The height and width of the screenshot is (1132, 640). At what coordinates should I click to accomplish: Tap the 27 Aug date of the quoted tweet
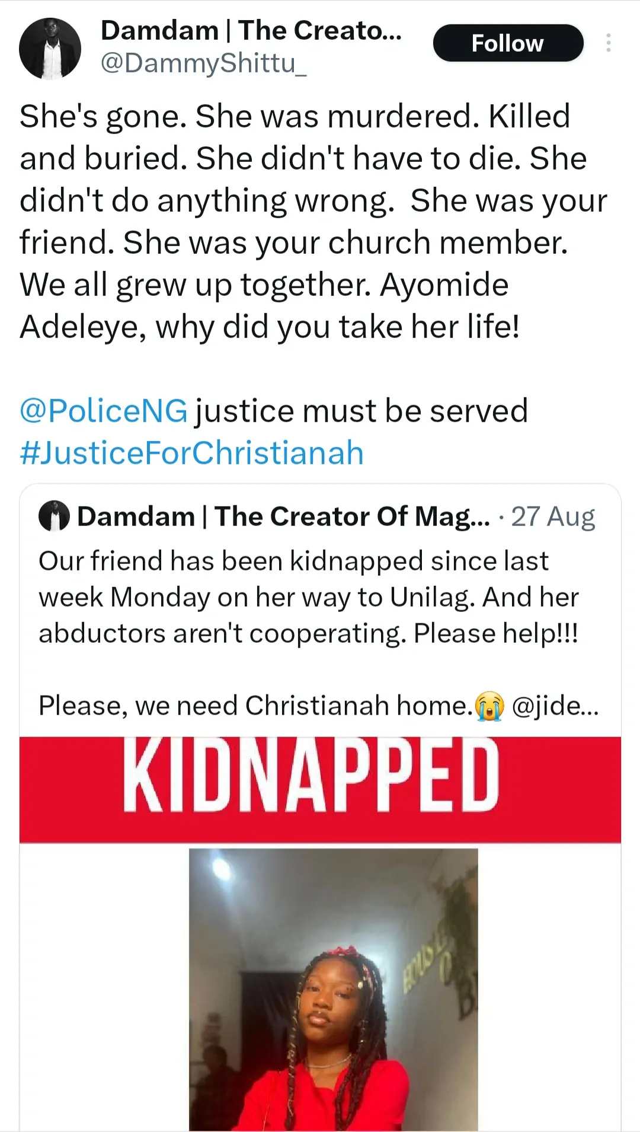tap(553, 516)
